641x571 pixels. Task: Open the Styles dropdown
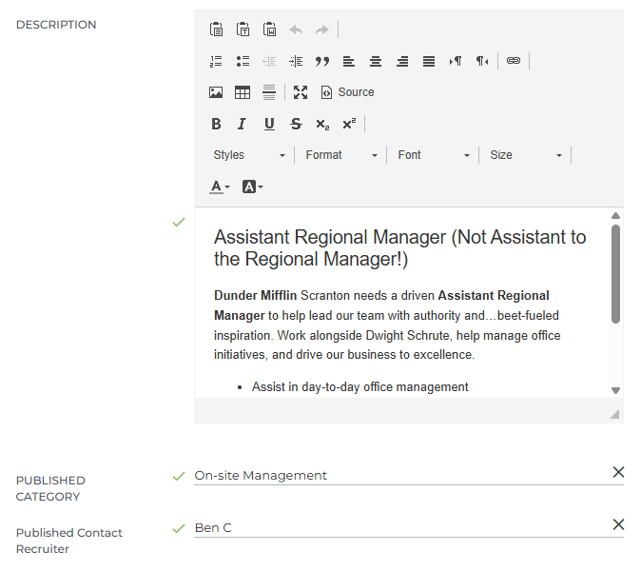[249, 155]
